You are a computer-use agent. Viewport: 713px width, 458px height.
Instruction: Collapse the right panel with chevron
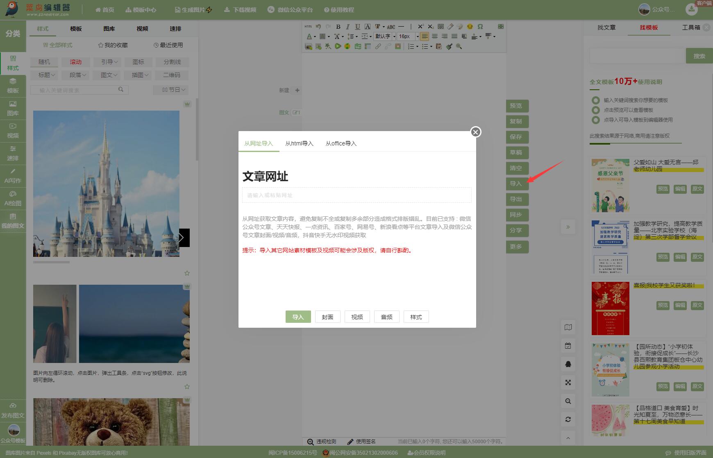pyautogui.click(x=568, y=227)
